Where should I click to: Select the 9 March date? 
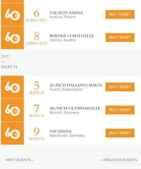(x=36, y=134)
